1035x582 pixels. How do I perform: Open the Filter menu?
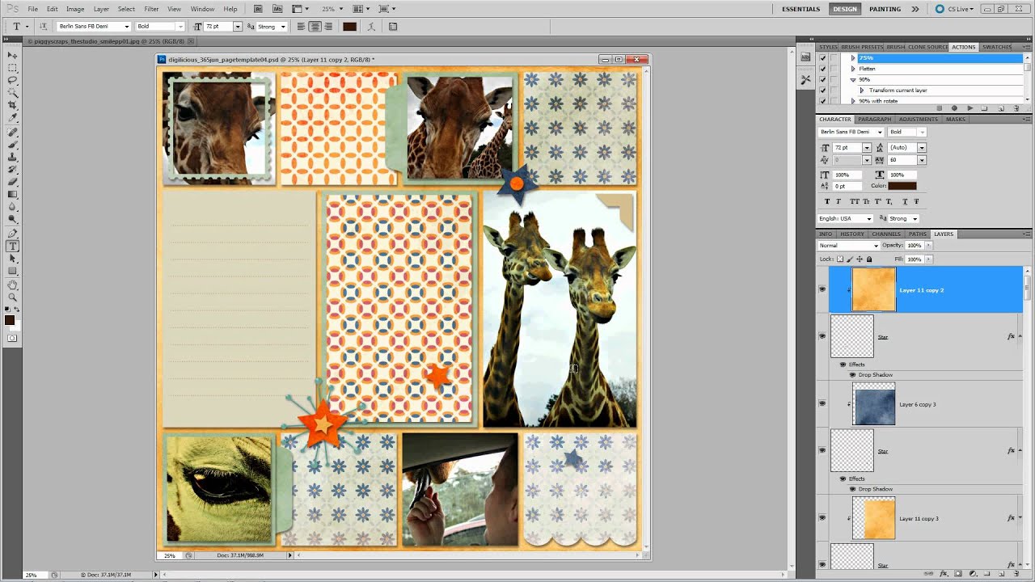click(x=151, y=9)
